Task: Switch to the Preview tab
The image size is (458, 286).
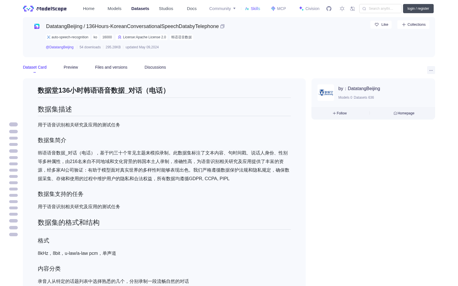Action: (71, 67)
